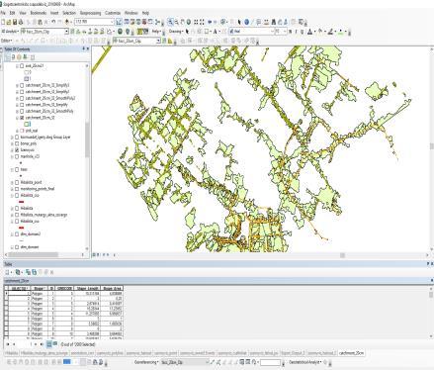Viewport: 434px width, 370px height.
Task: Select the Identify tool icon
Action: click(x=246, y=22)
